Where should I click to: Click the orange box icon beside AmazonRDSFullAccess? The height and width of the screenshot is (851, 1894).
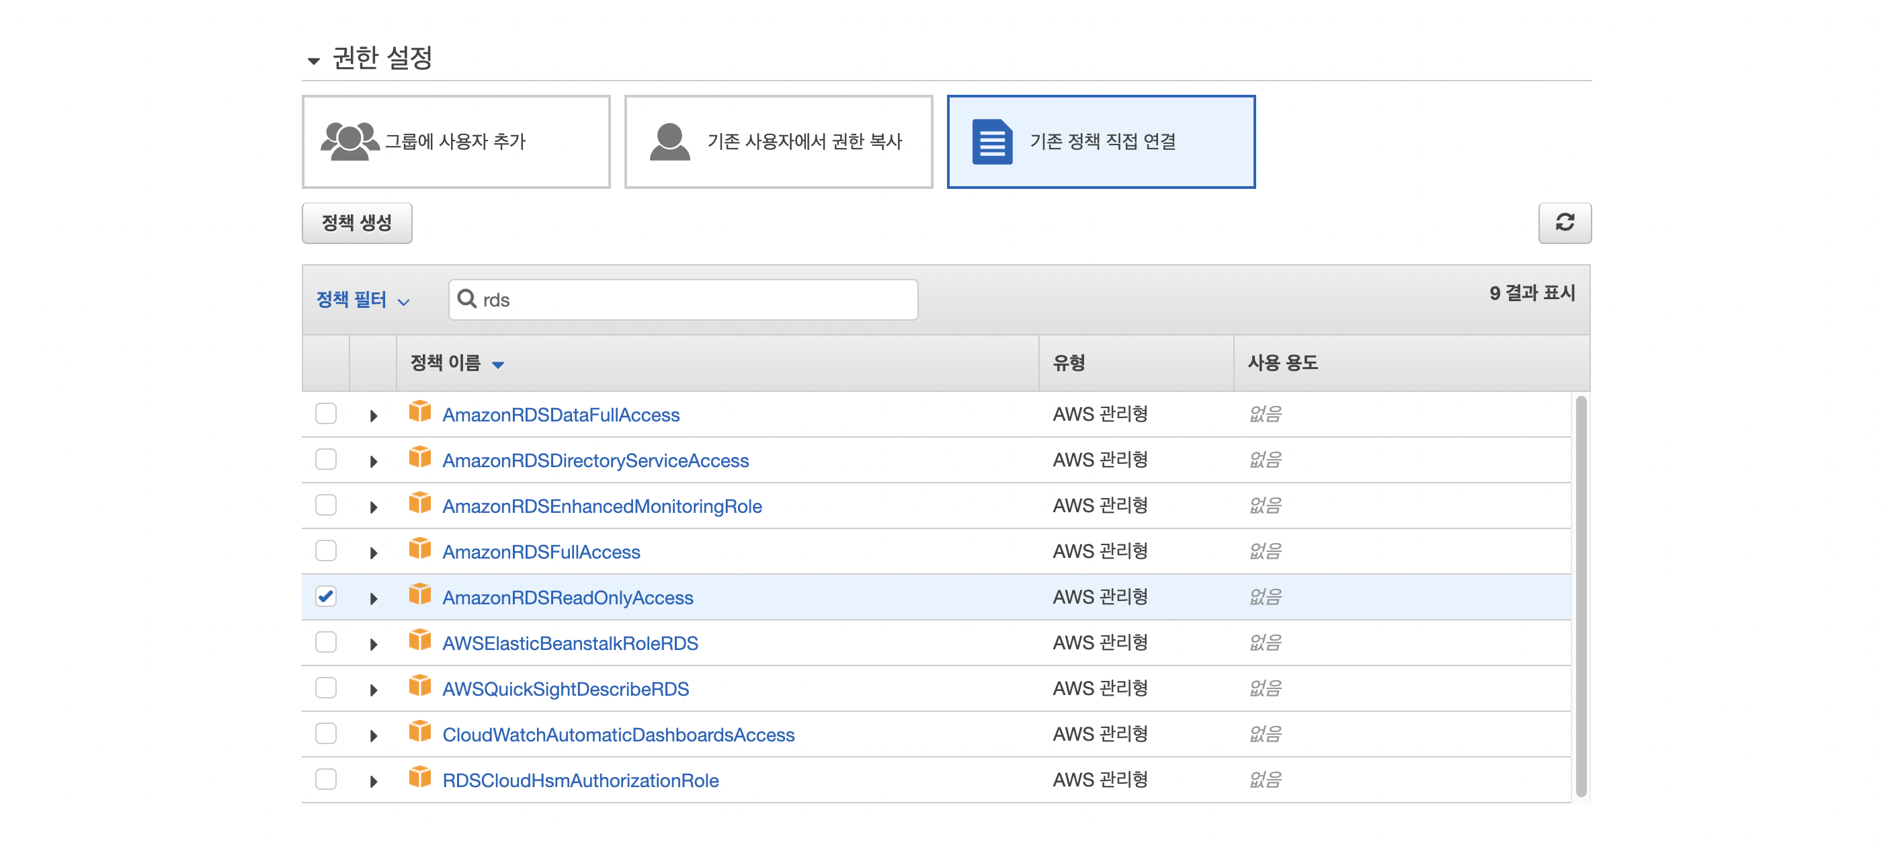420,549
